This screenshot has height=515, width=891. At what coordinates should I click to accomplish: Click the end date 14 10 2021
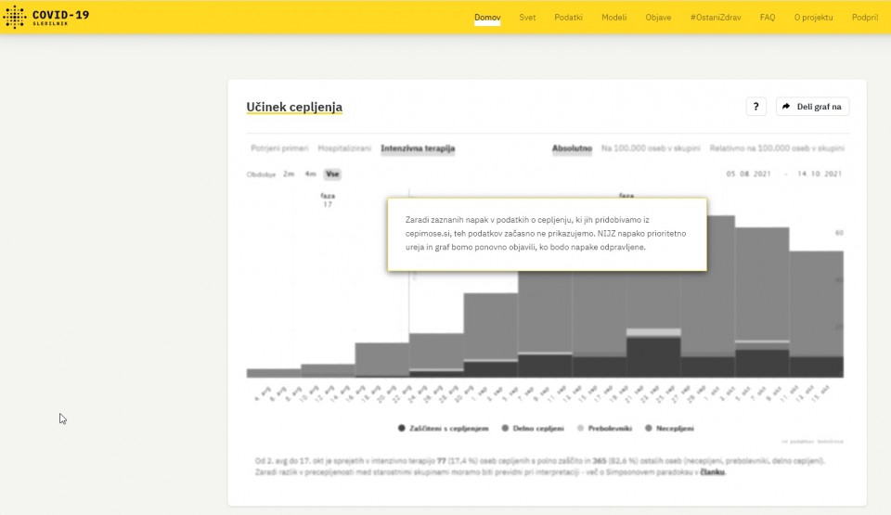point(820,174)
